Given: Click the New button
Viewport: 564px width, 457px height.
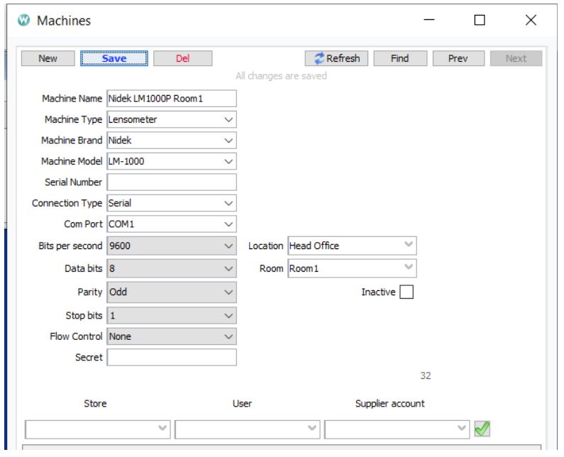Looking at the screenshot, I should click(48, 59).
